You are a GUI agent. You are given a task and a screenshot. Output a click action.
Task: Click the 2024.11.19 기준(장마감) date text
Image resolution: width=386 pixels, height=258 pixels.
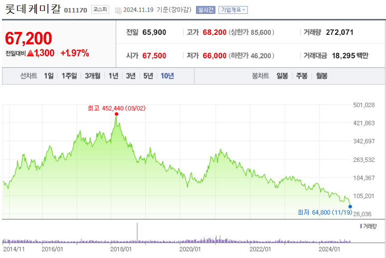157,10
